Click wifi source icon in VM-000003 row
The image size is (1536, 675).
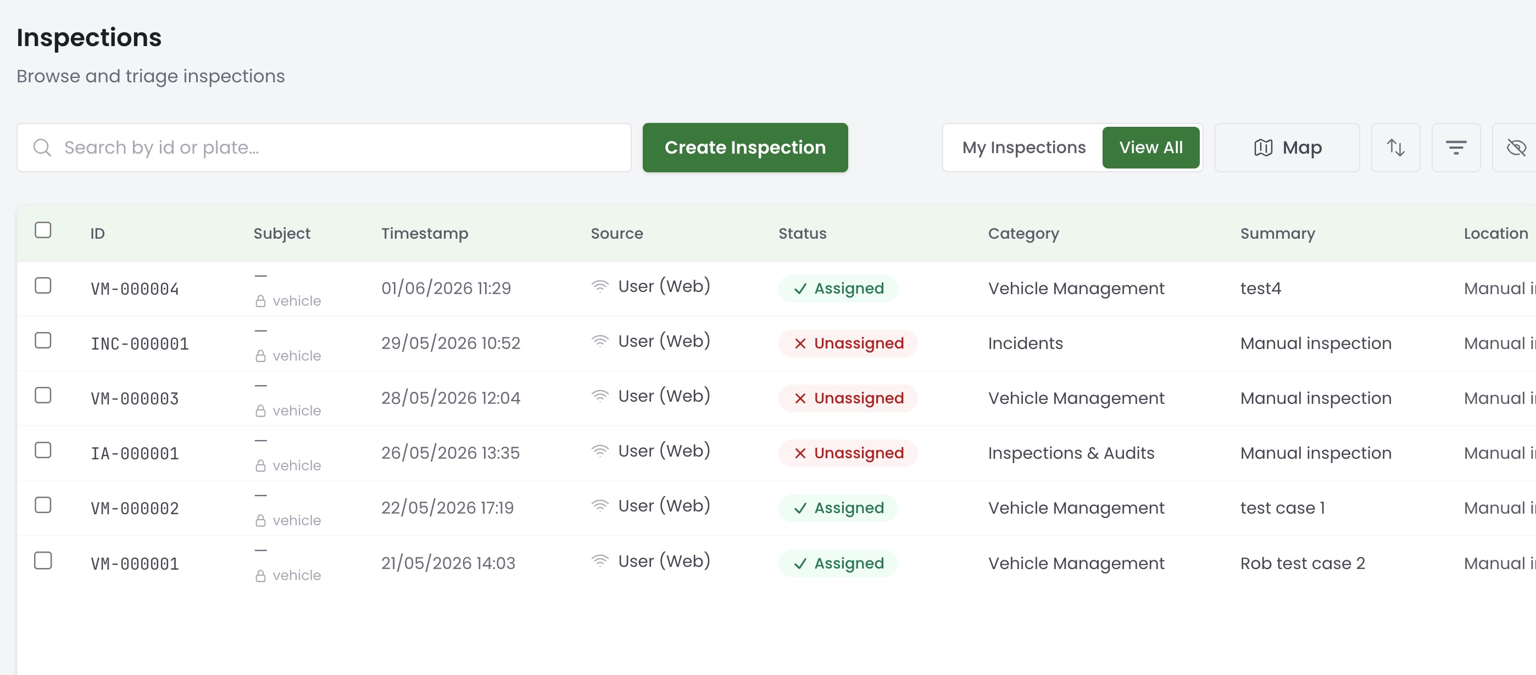[600, 396]
